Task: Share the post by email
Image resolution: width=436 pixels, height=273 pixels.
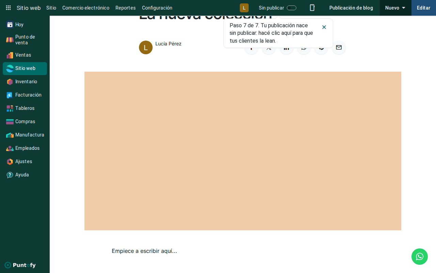Action: (339, 47)
